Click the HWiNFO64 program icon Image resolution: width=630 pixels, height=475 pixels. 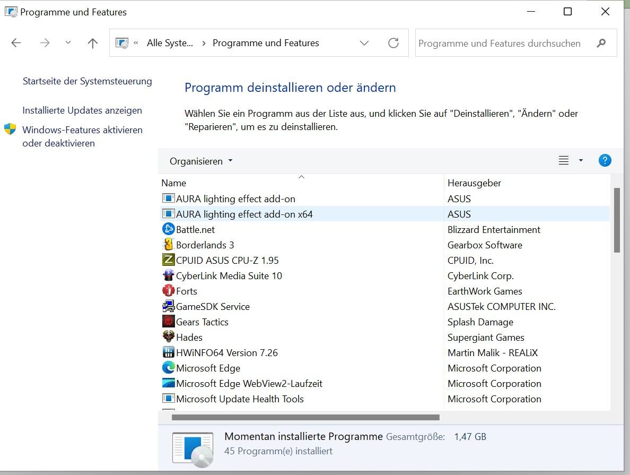[168, 352]
